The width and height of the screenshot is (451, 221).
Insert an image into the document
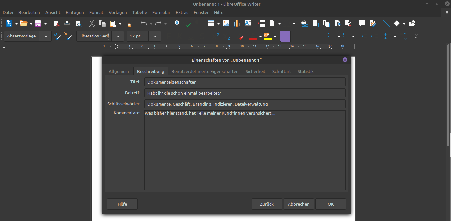coord(226,24)
